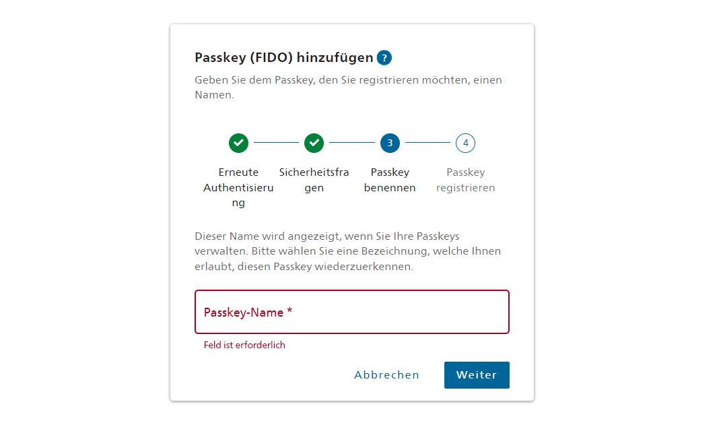721x425 pixels.
Task: Open the help question mark icon
Action: coord(384,58)
